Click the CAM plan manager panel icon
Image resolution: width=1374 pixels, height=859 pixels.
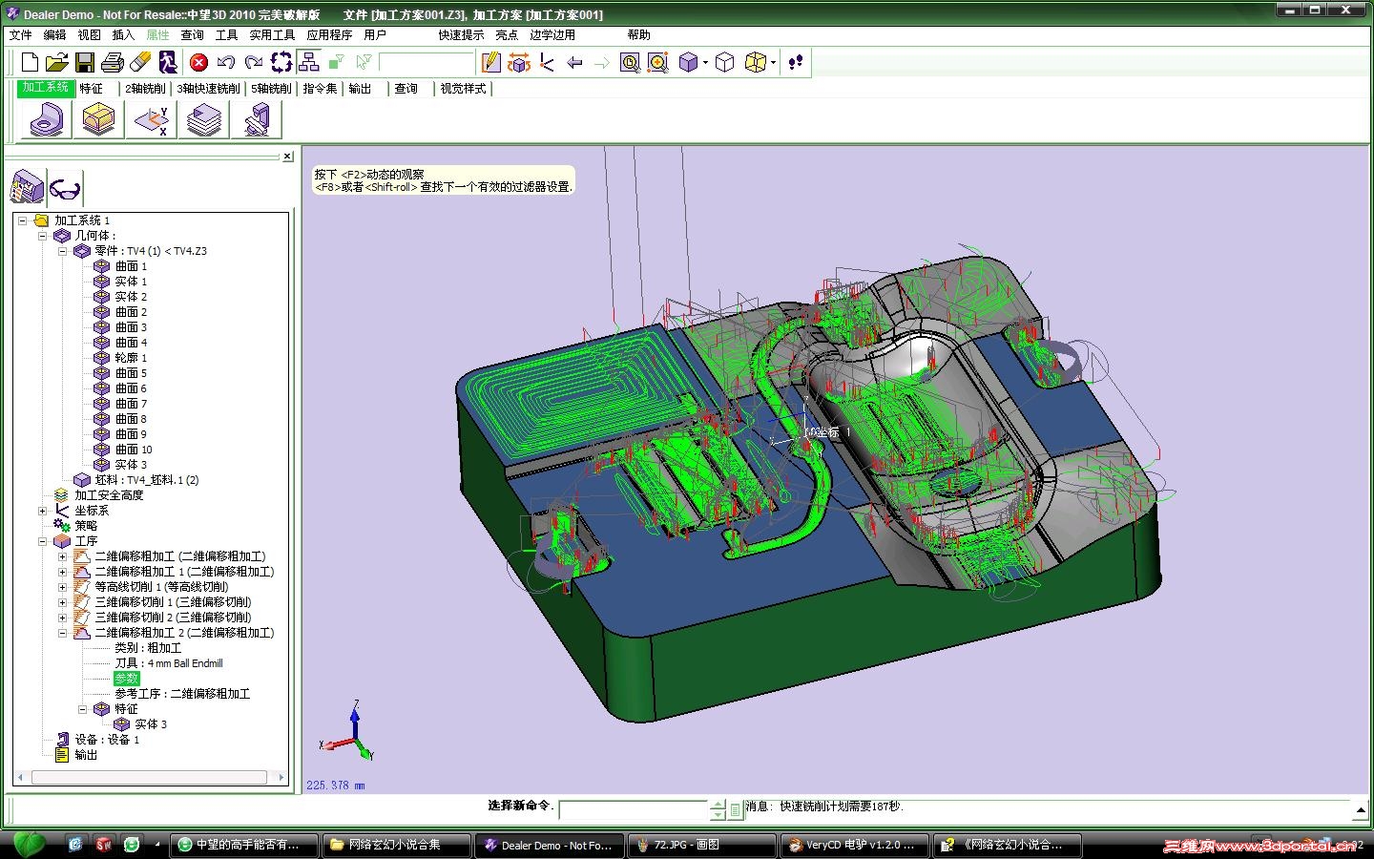[x=28, y=187]
